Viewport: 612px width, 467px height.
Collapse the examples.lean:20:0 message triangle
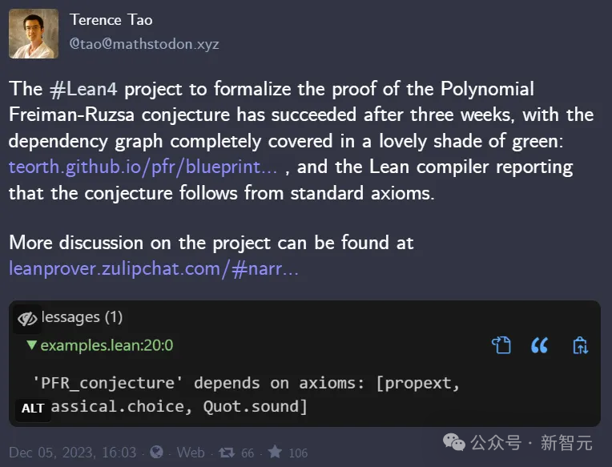point(31,345)
